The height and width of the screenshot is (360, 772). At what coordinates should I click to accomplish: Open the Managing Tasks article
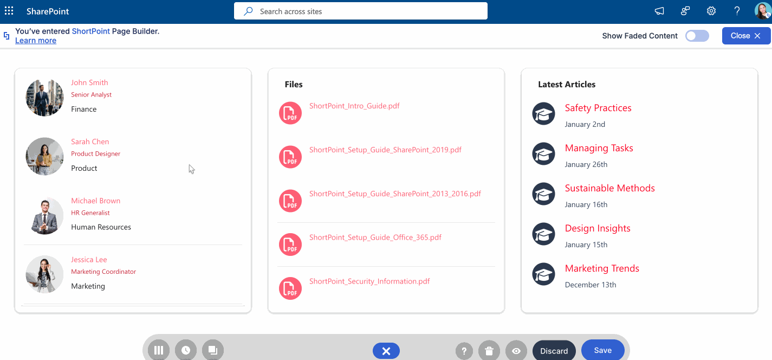[x=599, y=148]
